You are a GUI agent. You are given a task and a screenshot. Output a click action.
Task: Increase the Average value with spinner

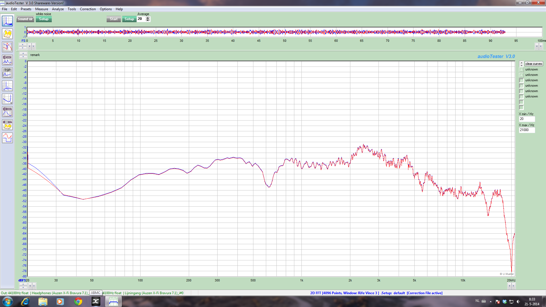[x=148, y=18]
